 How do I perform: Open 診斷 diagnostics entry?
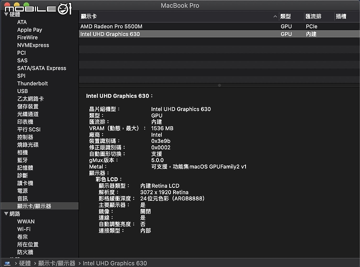pos(22,175)
